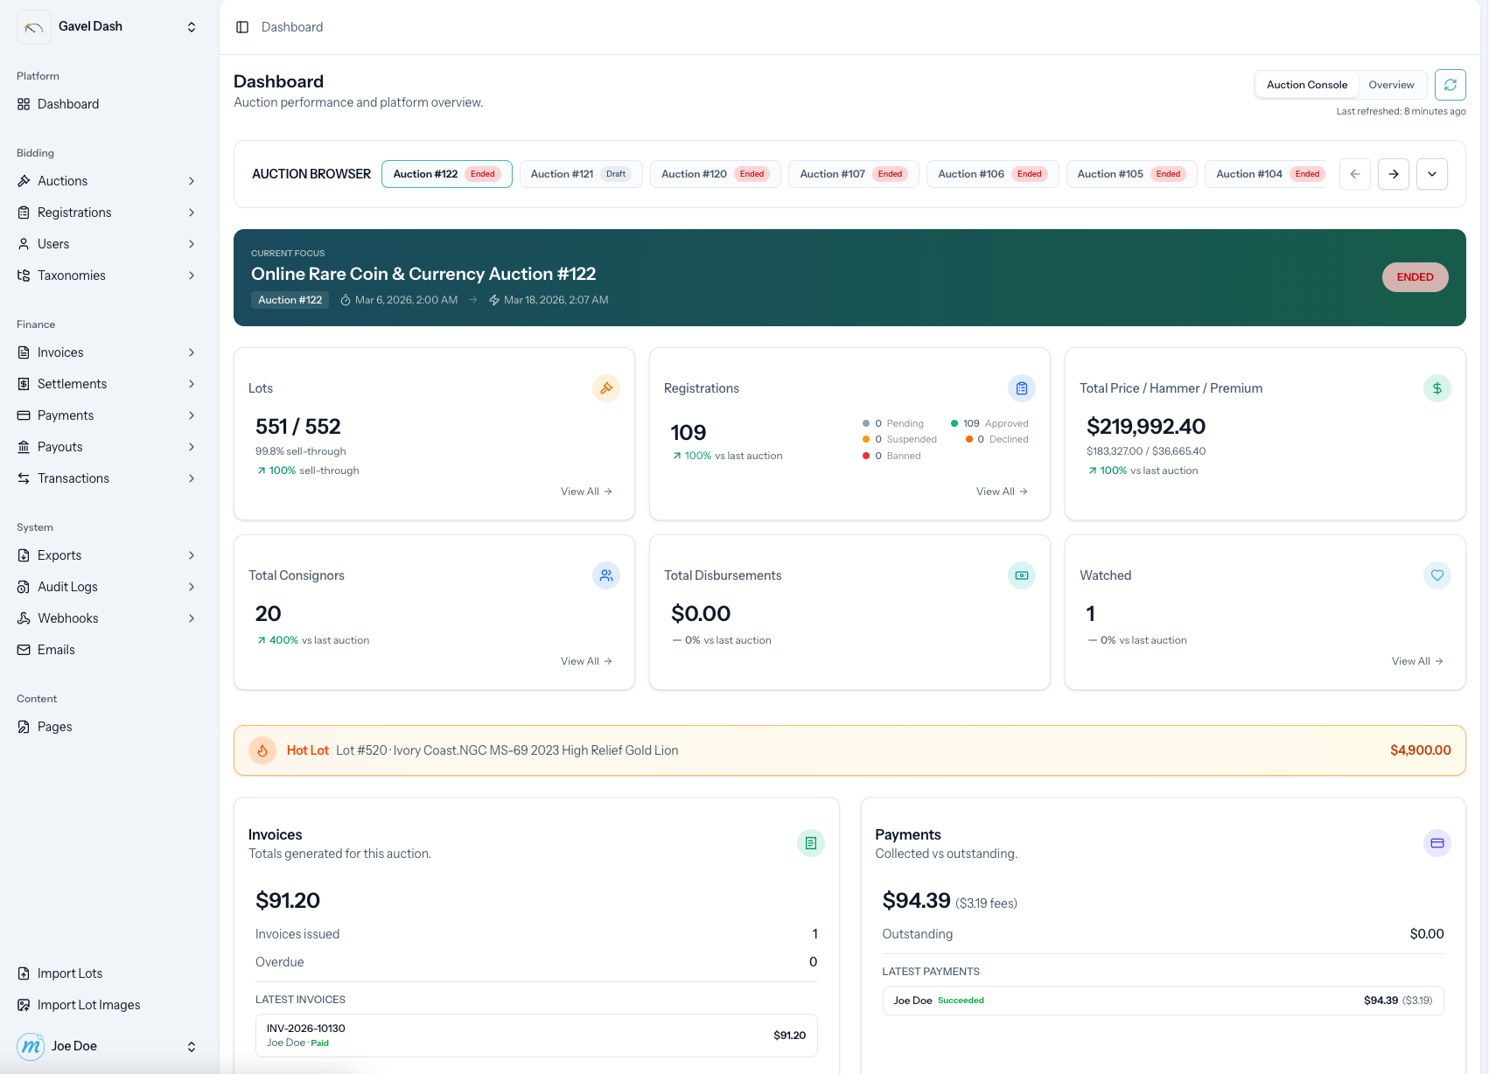This screenshot has height=1074, width=1489.
Task: Toggle the sidebar panel icon
Action: (242, 27)
